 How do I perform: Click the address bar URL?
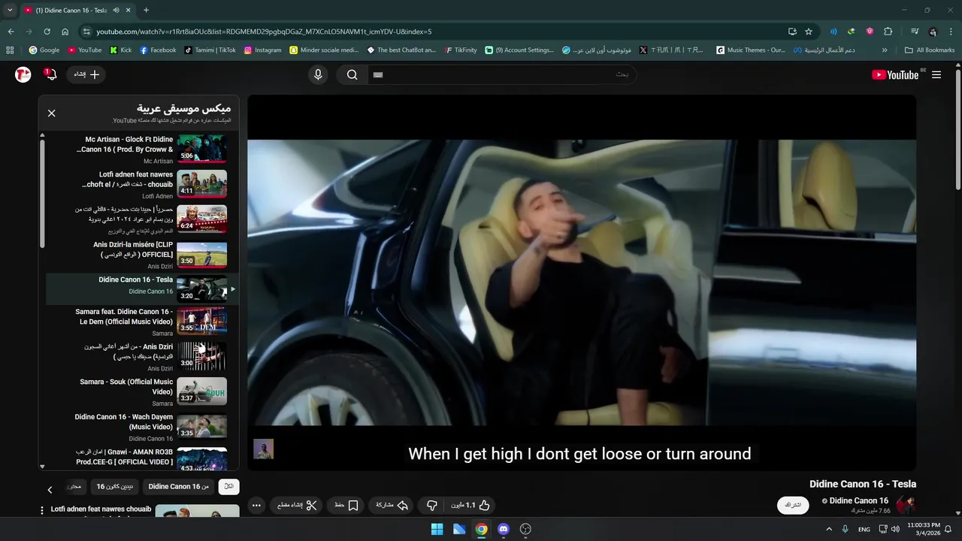coord(264,32)
